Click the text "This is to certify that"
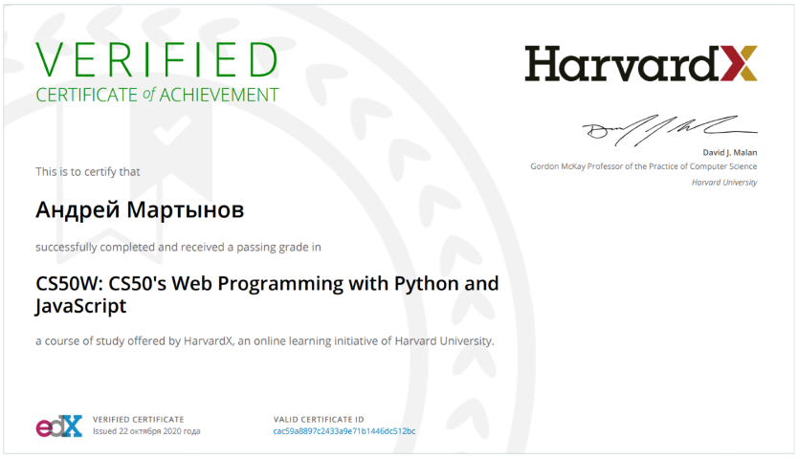Viewport: 798px width, 459px height. click(x=87, y=172)
